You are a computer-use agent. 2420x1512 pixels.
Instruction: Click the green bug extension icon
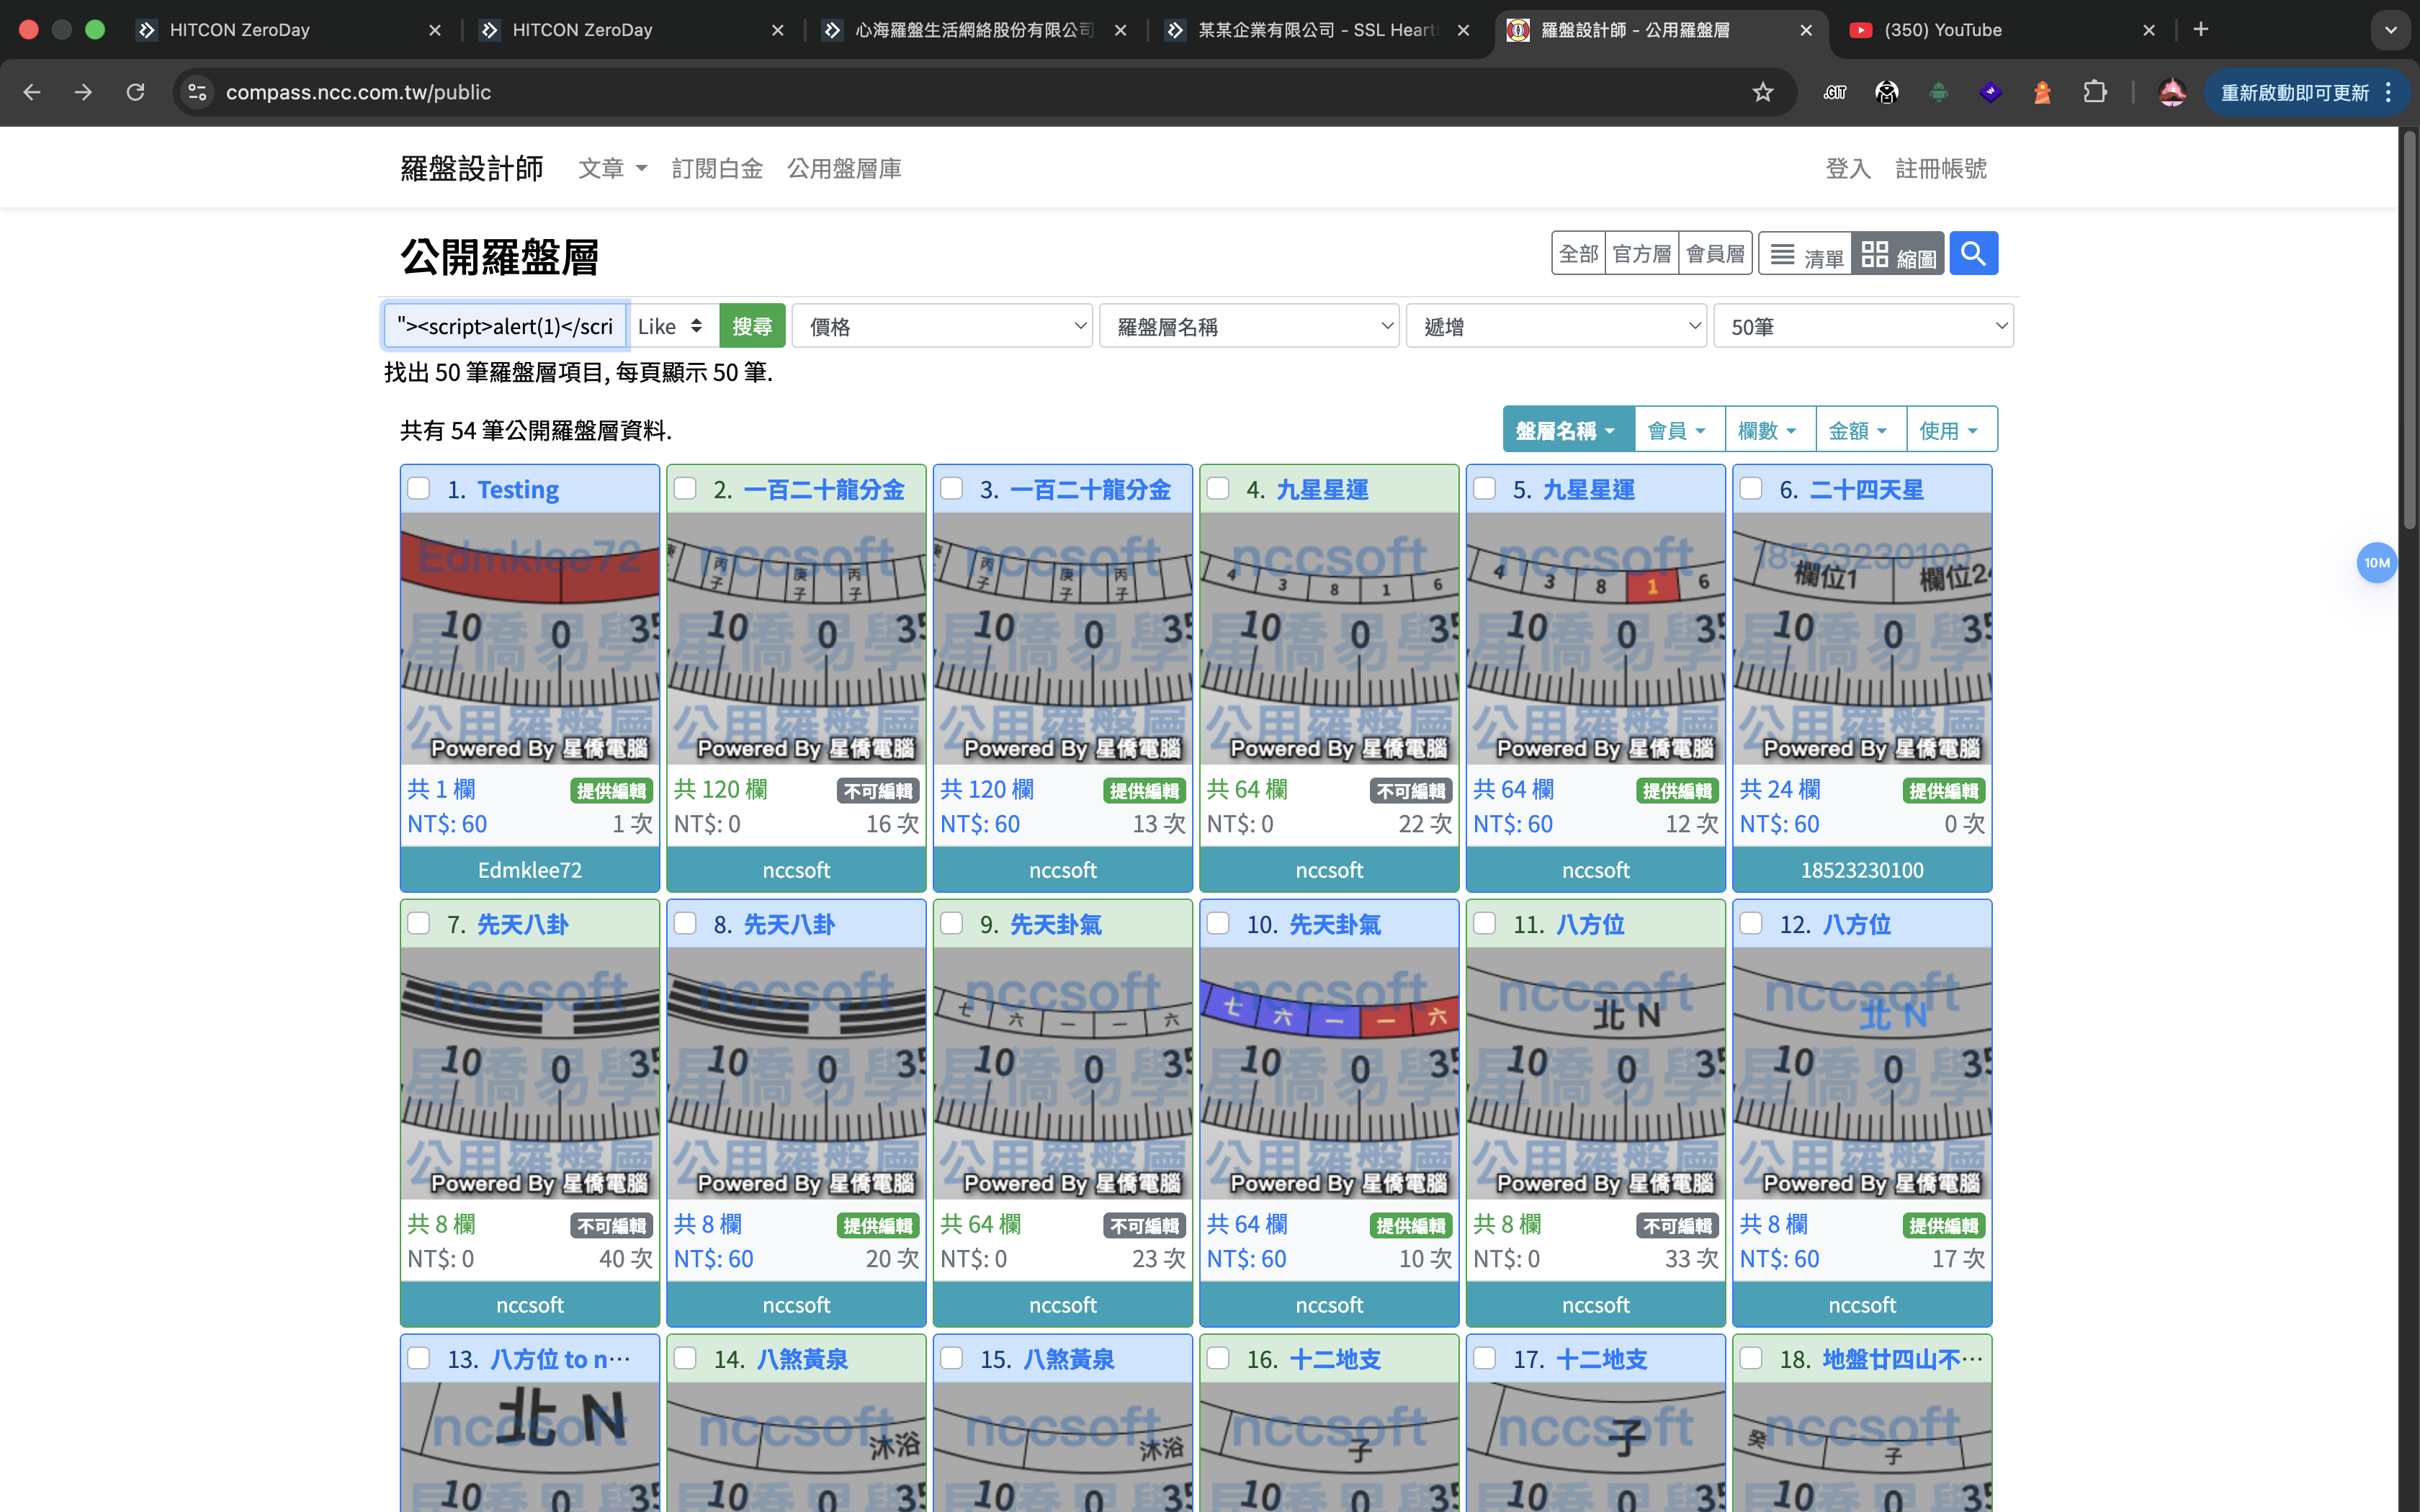[1939, 92]
